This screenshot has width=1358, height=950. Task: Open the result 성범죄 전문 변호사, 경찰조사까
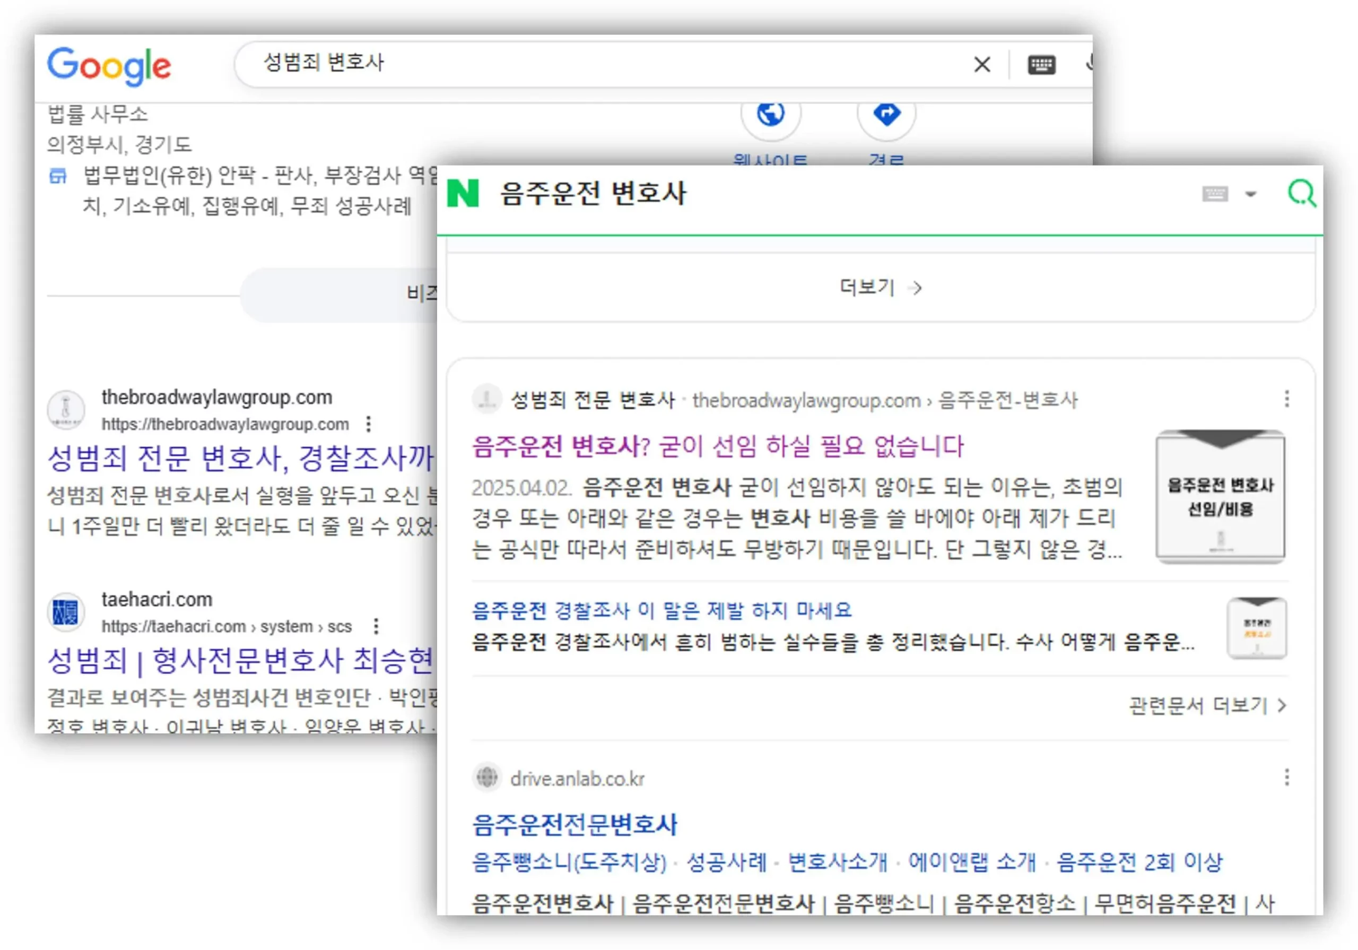tap(241, 459)
